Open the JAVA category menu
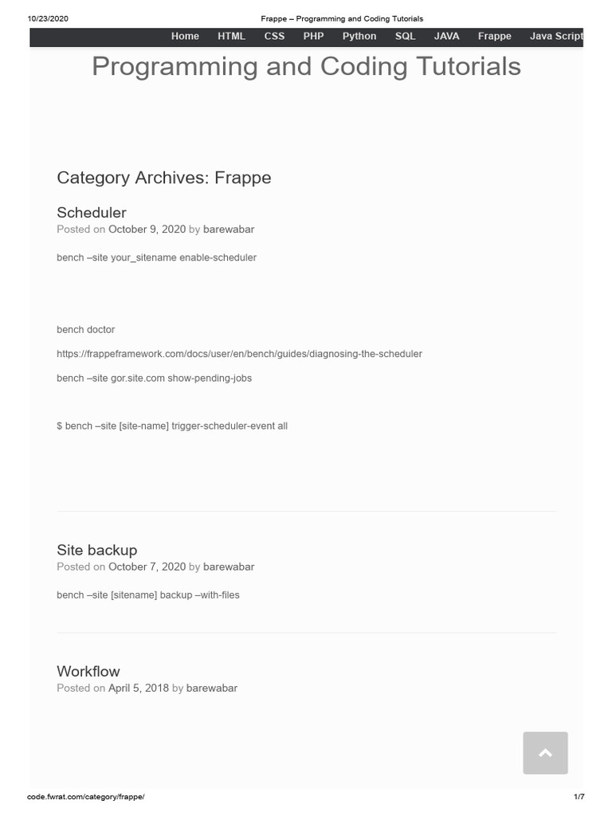612x816 pixels. 446,36
